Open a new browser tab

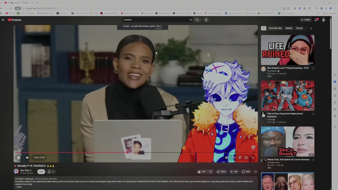click(37, 3)
